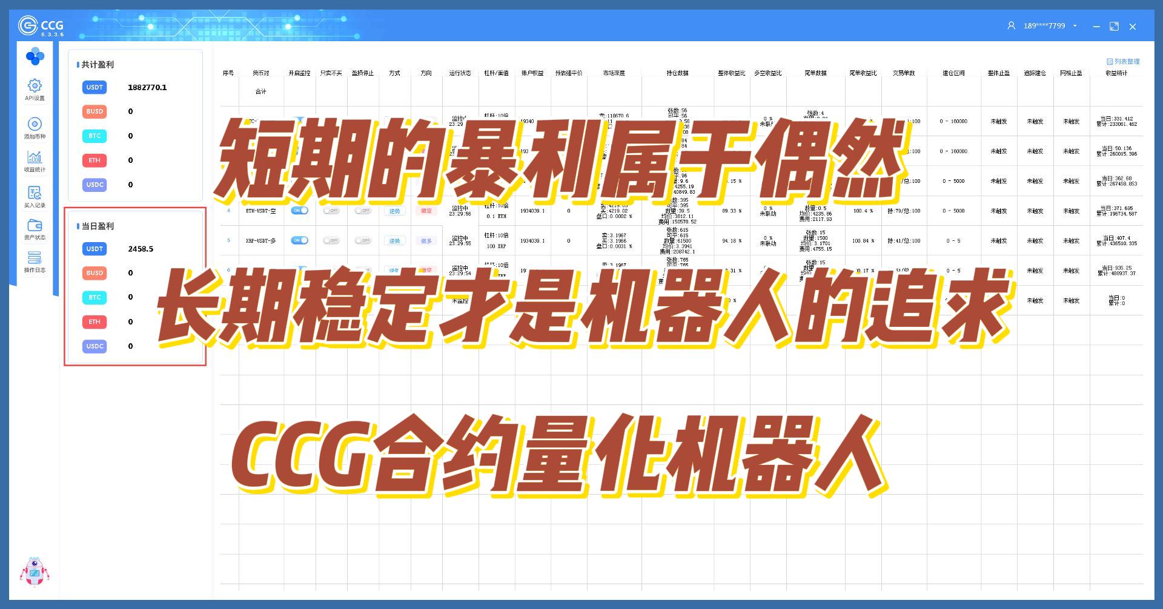Click ETH badge under 共计盈利
This screenshot has width=1163, height=609.
(94, 160)
